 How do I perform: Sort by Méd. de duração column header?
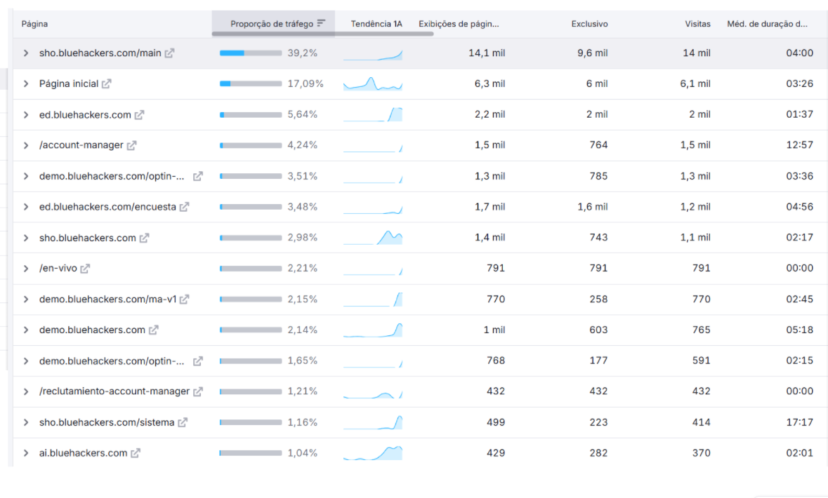pyautogui.click(x=768, y=24)
